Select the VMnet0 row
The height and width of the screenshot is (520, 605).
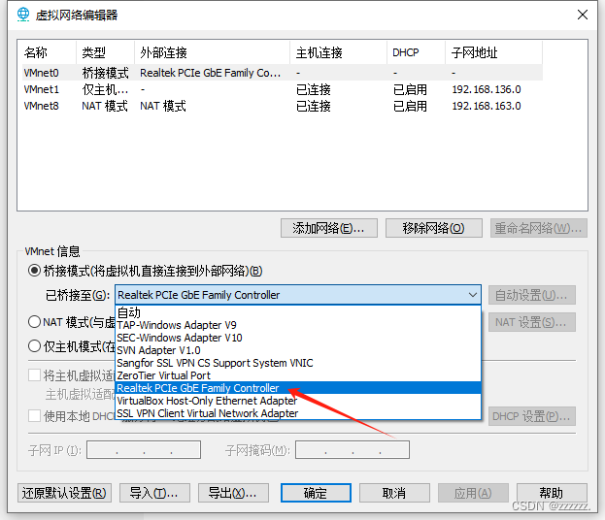tap(283, 73)
